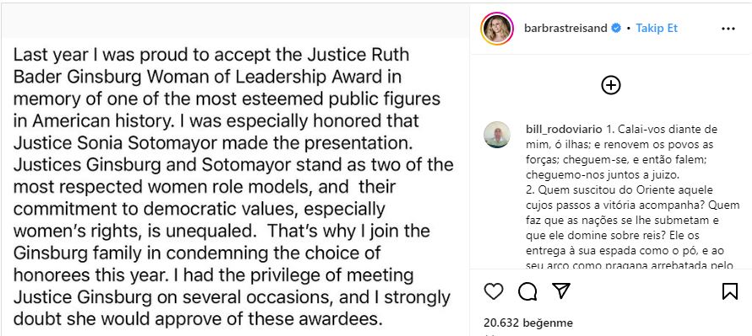View who liked via 20.632 beğenme
The height and width of the screenshot is (336, 752).
click(x=528, y=323)
